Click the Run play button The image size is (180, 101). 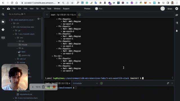[99, 9]
